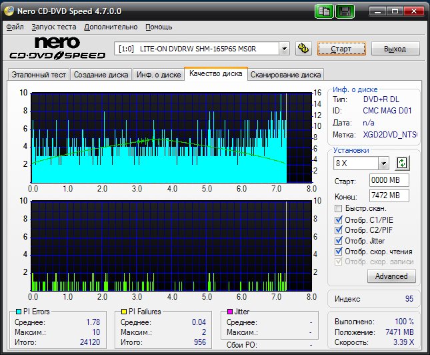Click the save floppy disk icon
Screen dimensions: 430x355
[345, 11]
